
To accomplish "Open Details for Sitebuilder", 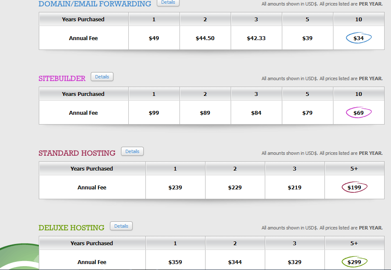I will pos(102,77).
